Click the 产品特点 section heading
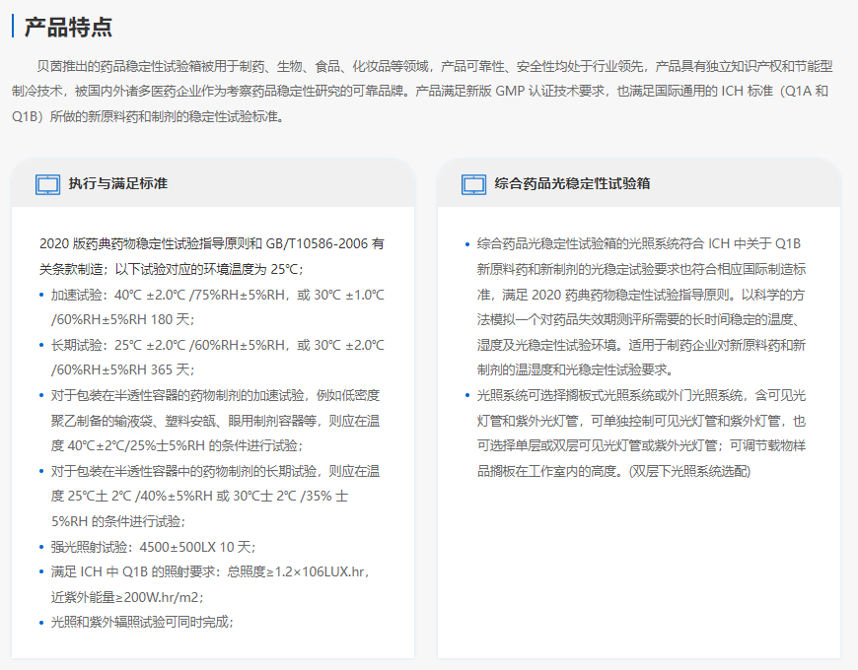This screenshot has height=670, width=858. tap(68, 27)
